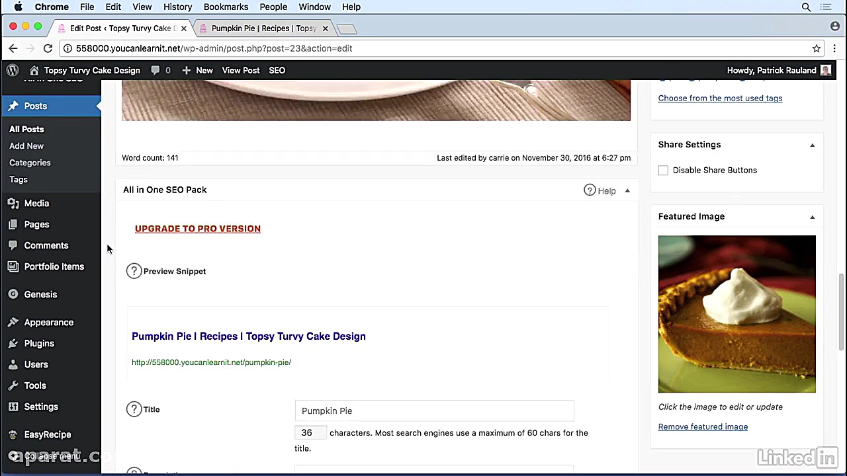
Task: Collapse the Featured Image panel
Action: (x=812, y=217)
